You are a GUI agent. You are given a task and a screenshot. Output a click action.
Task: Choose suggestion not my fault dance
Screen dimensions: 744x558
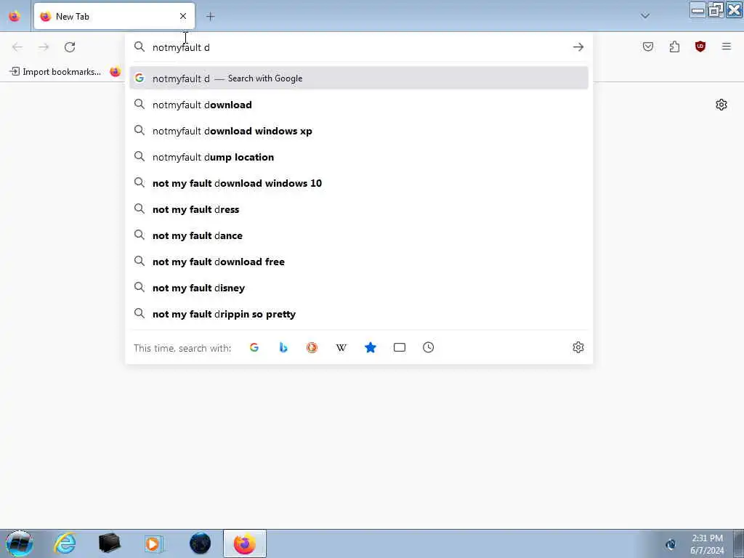pos(359,235)
